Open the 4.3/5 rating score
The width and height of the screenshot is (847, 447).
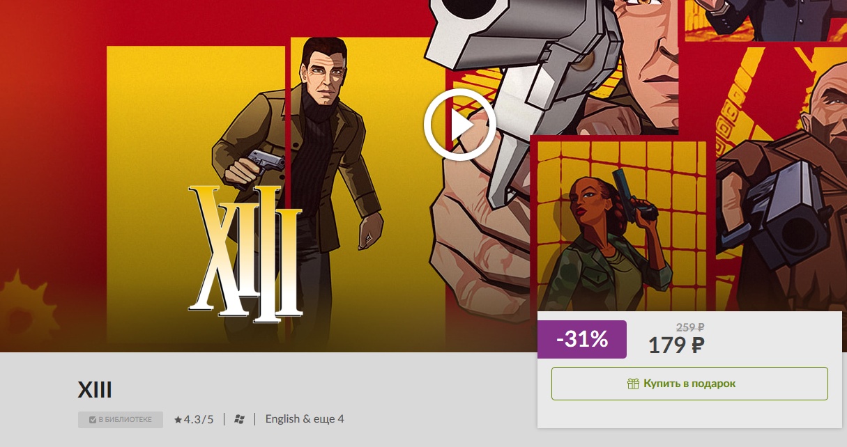(199, 419)
